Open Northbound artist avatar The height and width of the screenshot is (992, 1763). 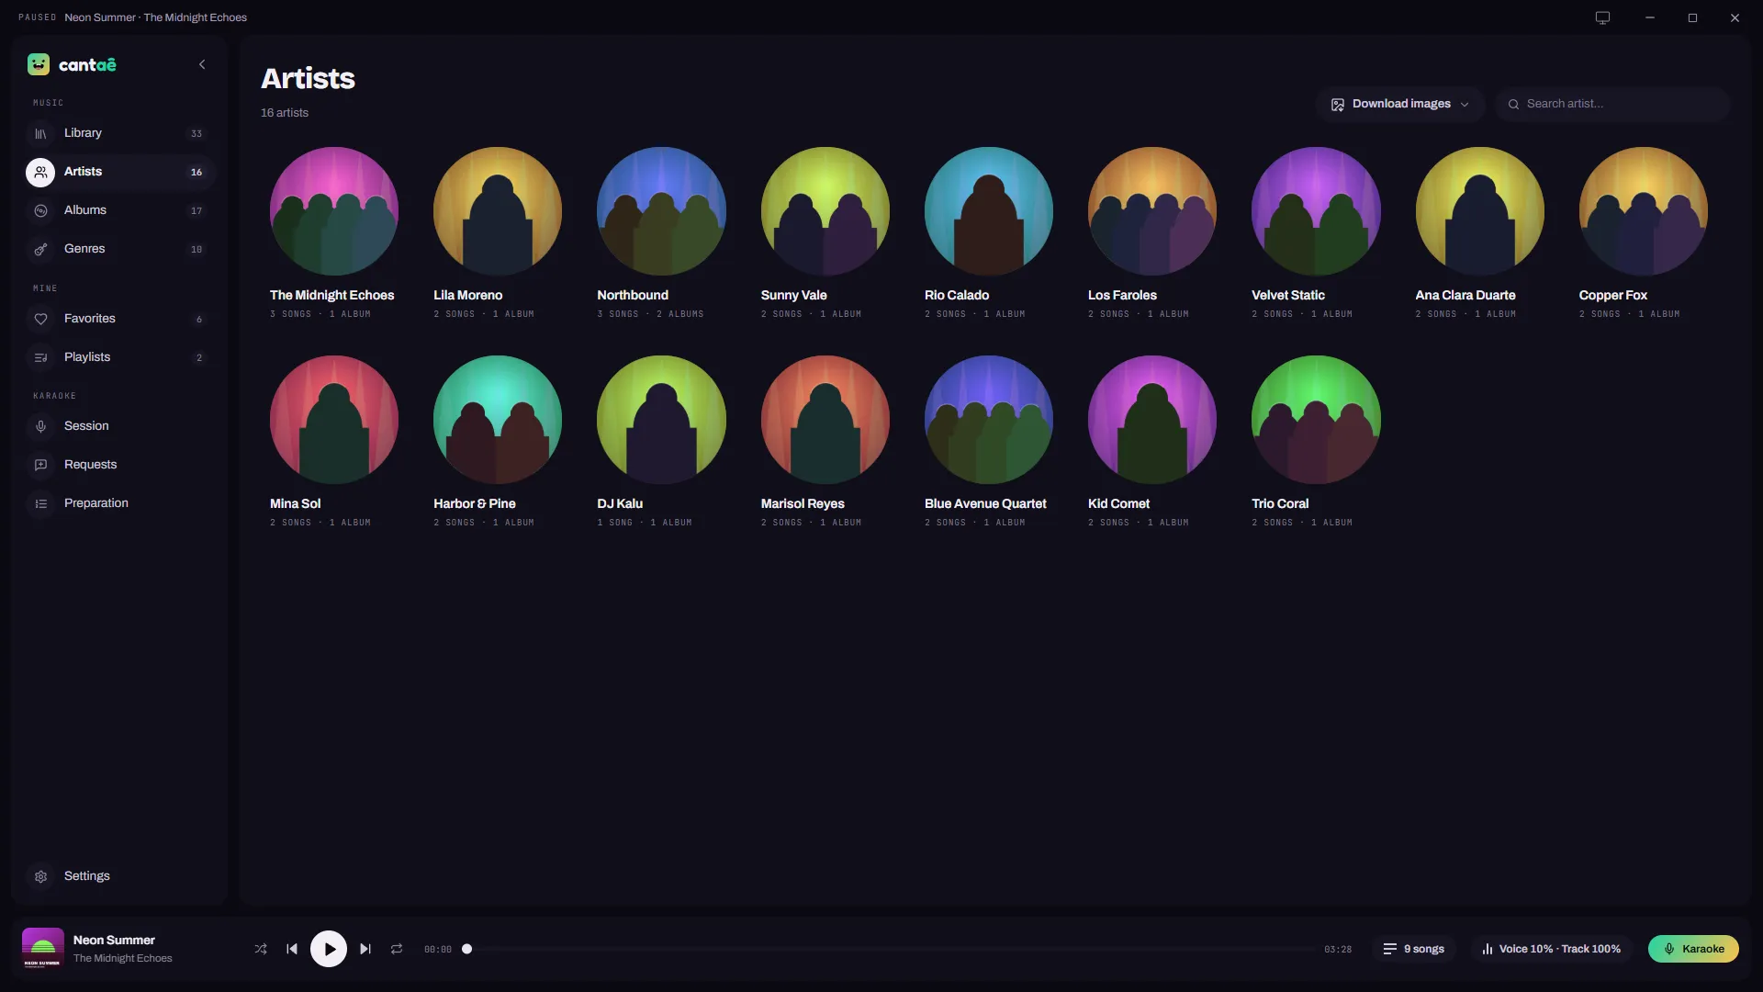[661, 211]
